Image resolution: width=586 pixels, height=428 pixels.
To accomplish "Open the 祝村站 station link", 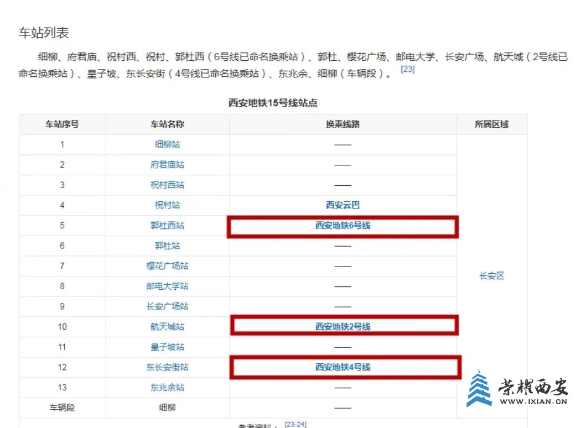I will [x=167, y=205].
